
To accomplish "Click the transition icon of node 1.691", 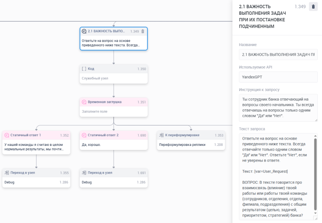I will pos(84,173).
